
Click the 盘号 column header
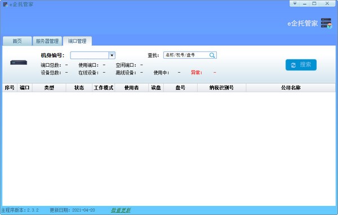pyautogui.click(x=180, y=87)
